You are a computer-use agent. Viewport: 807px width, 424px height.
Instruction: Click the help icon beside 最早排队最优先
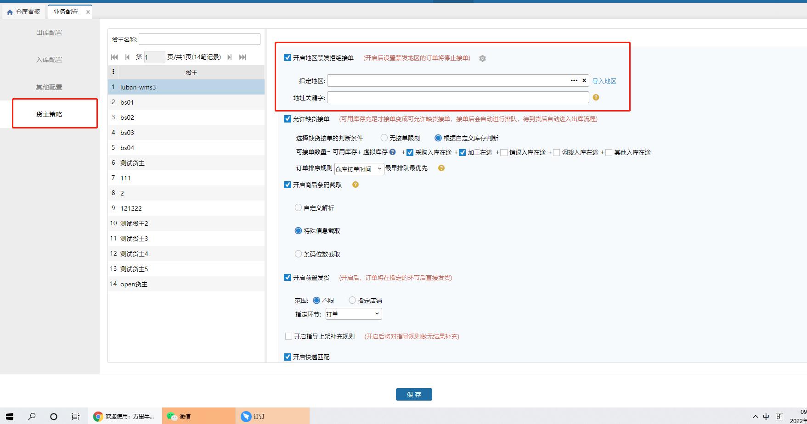(x=441, y=168)
